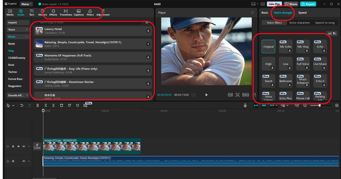341x179 pixels.
Task: Open the dropdown arrow beside third teal button
Action: tap(276, 105)
